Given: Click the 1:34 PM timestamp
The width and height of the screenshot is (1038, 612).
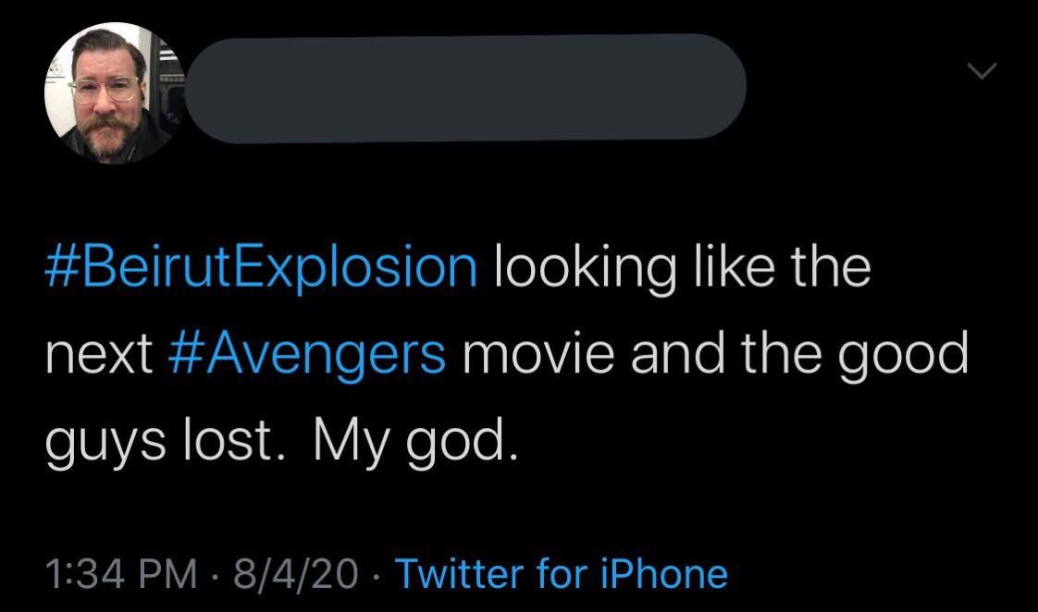Looking at the screenshot, I should coord(120,573).
